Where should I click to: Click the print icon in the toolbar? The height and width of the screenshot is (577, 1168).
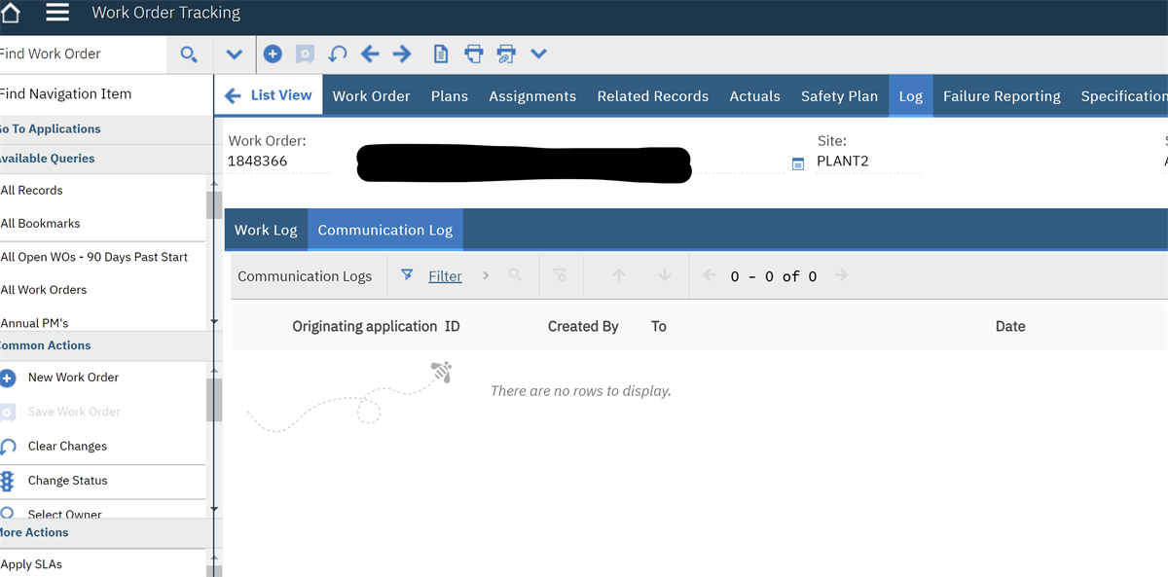click(474, 54)
